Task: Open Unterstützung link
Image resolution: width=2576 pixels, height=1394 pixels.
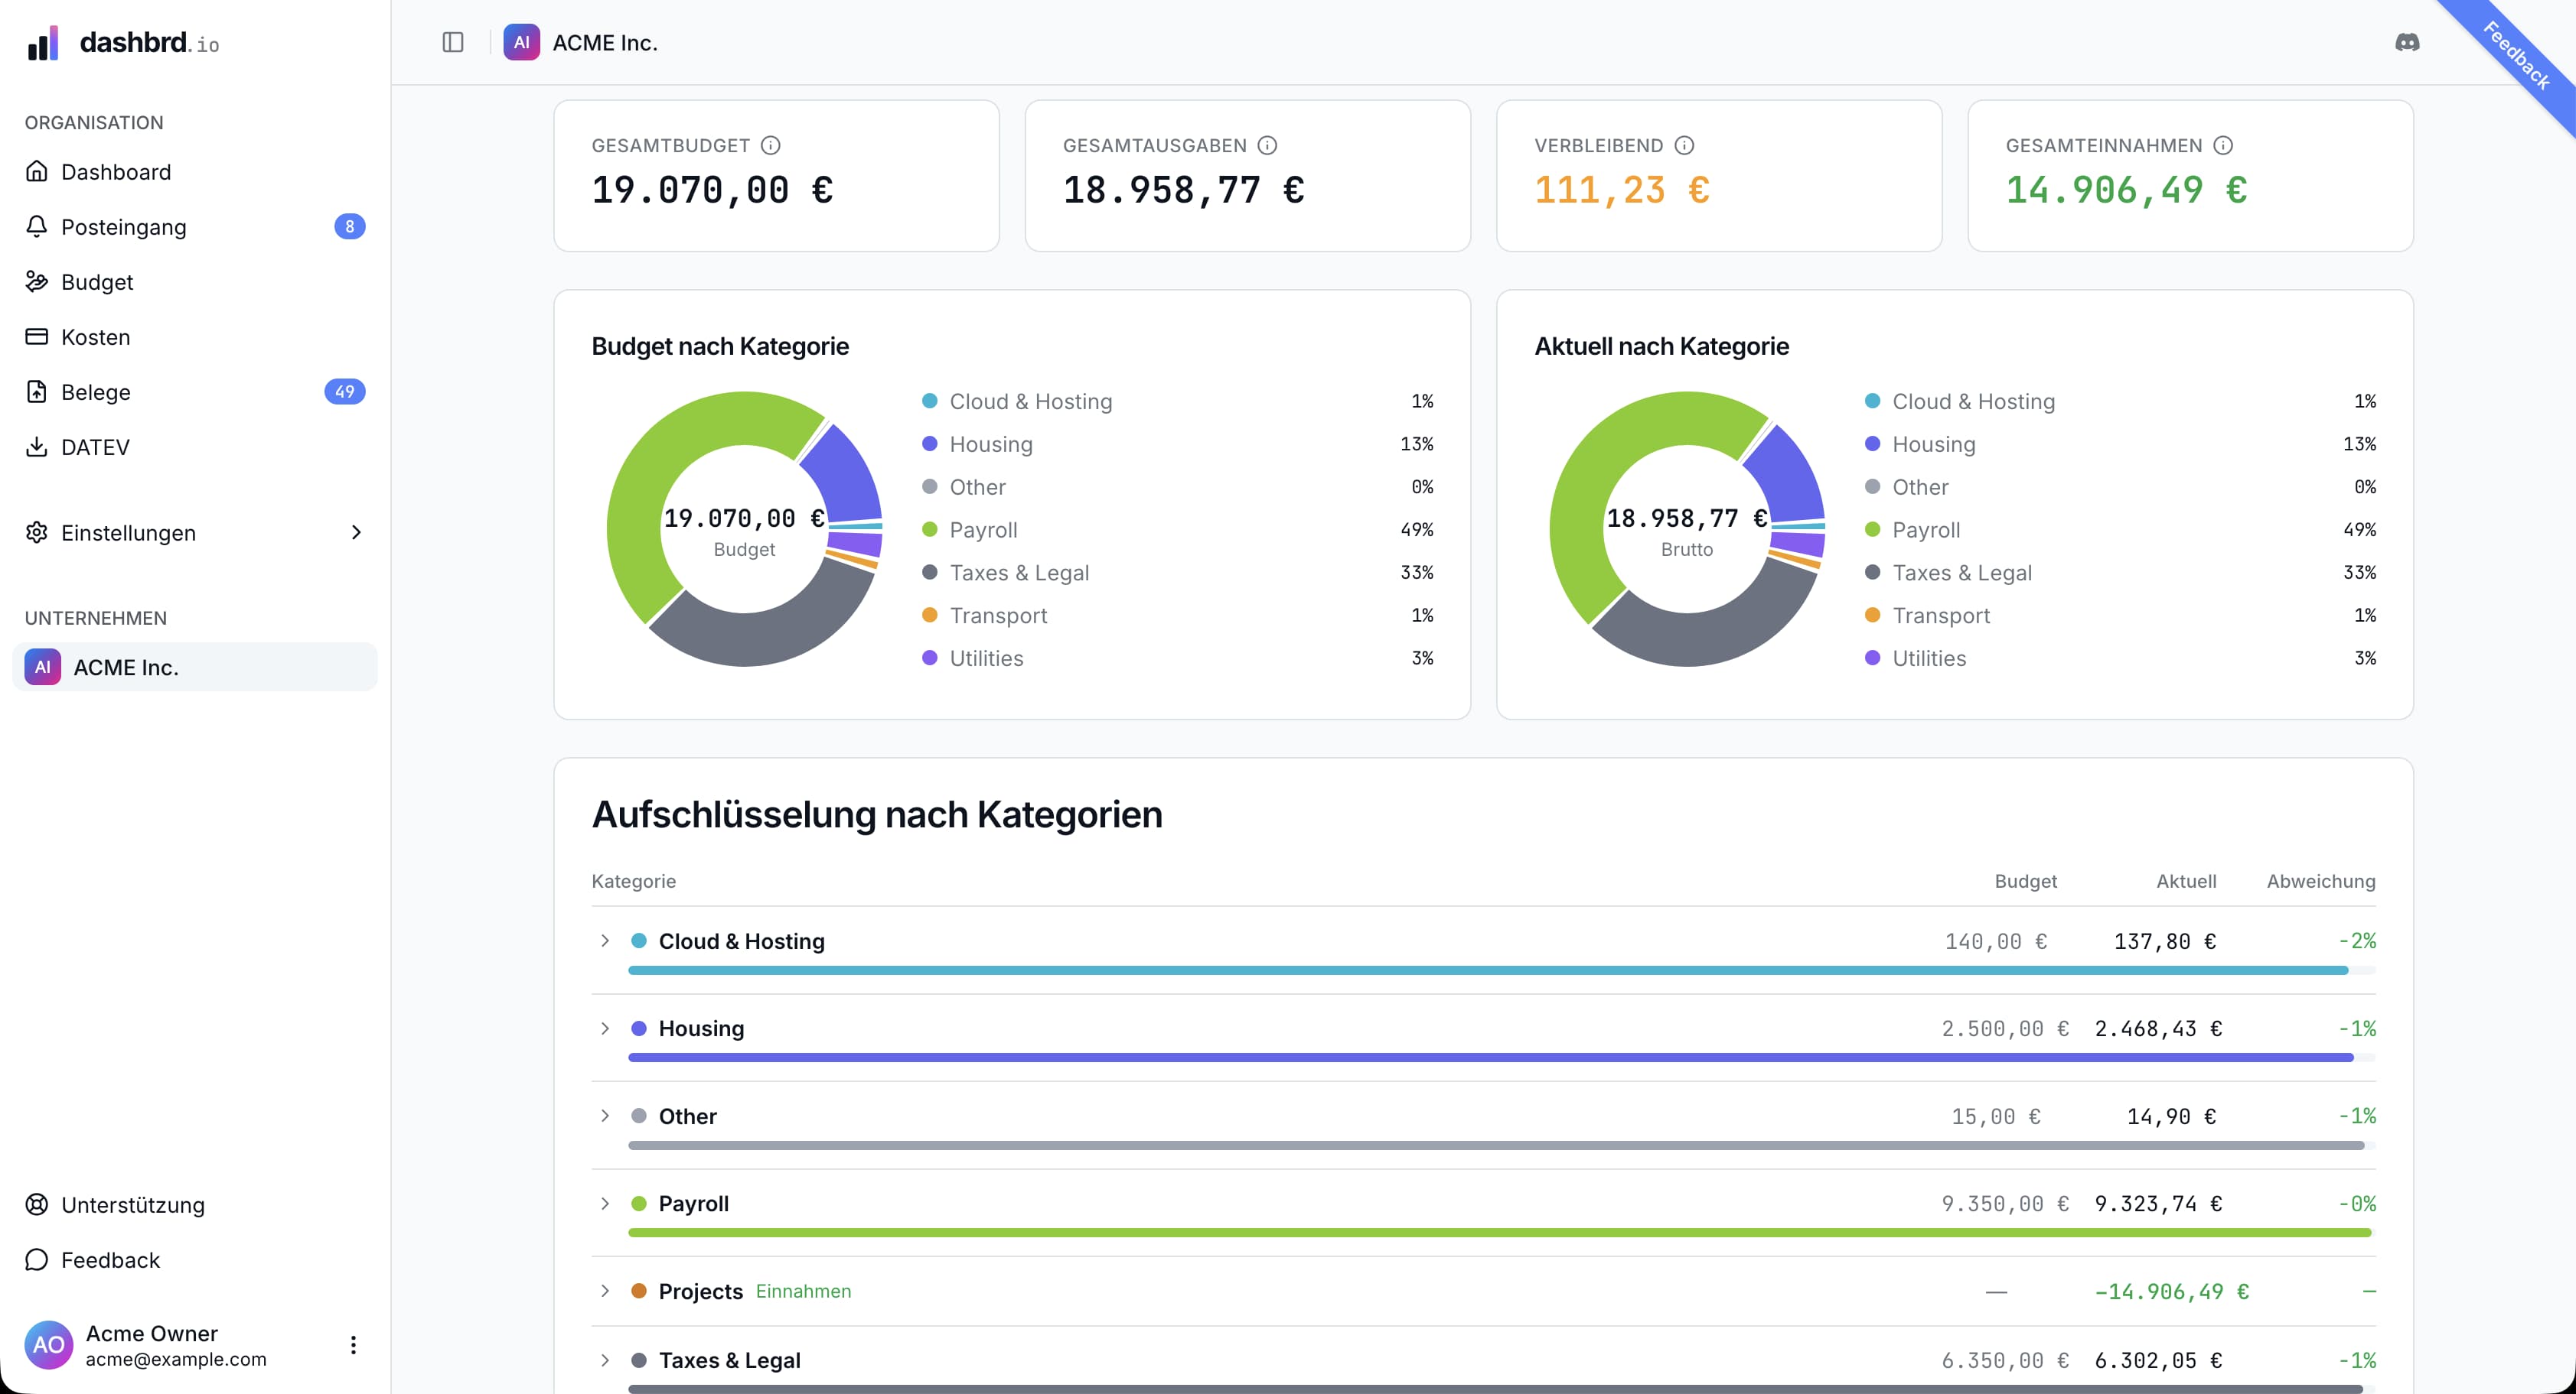Action: pyautogui.click(x=195, y=1205)
